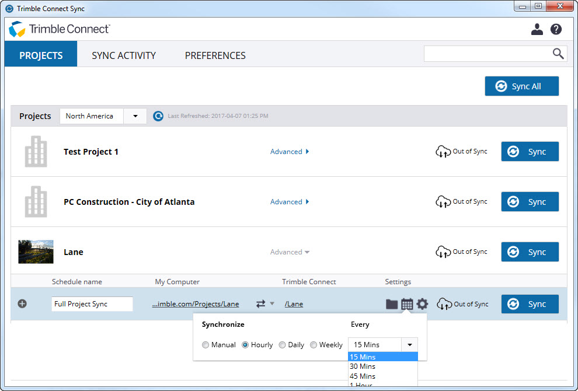Click the Sync All button
Viewport: 578px width, 391px height.
[x=521, y=86]
